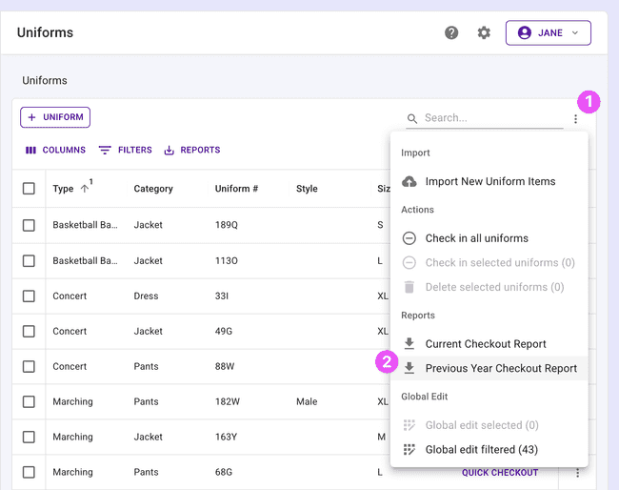
Task: Open the help question mark icon
Action: 451,33
